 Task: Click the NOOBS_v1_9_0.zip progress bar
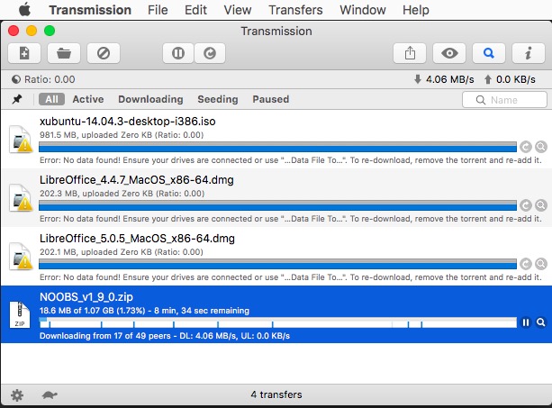pos(277,322)
